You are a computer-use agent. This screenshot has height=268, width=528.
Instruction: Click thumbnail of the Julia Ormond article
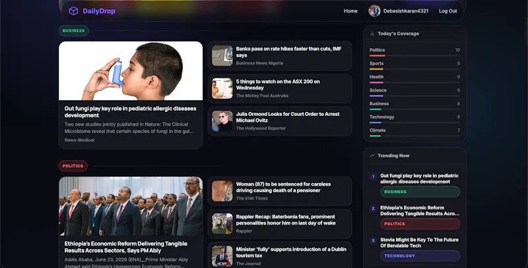[x=222, y=121]
